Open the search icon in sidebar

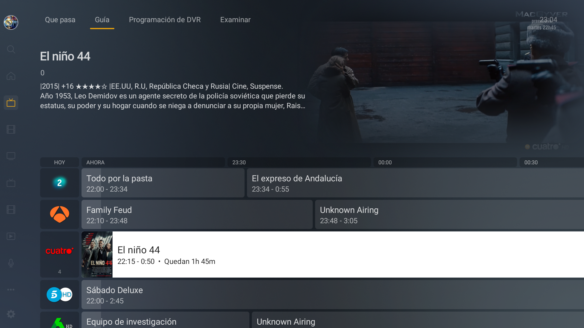coord(11,49)
